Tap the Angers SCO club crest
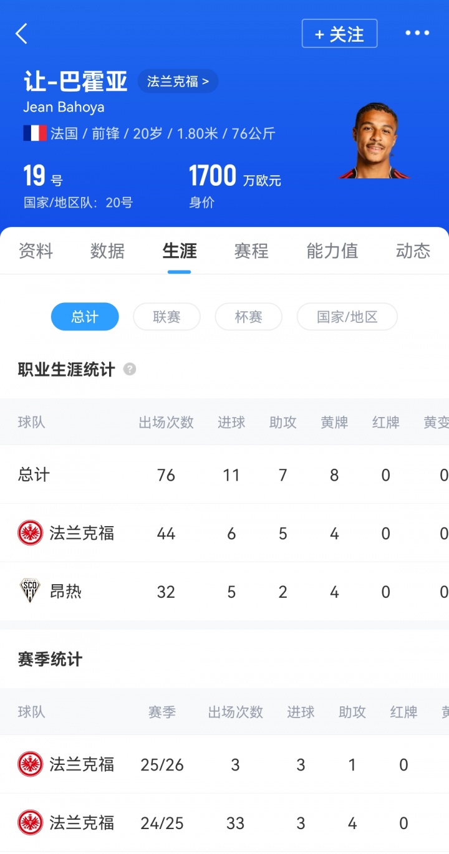This screenshot has width=449, height=854. coord(31,591)
